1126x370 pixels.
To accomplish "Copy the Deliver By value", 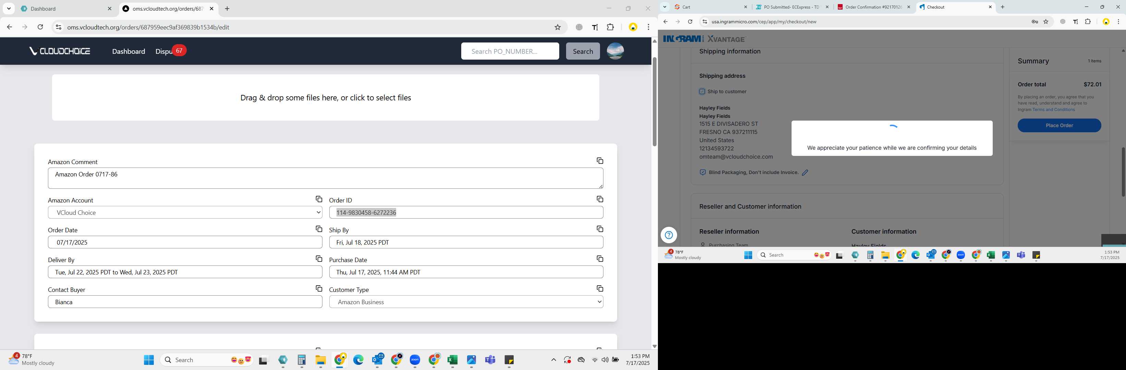I will (x=319, y=259).
